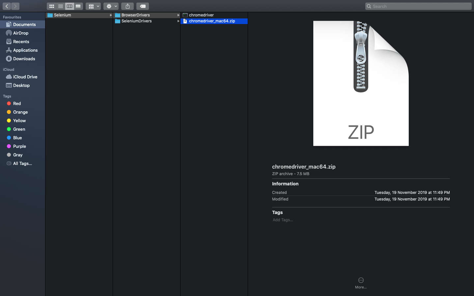Select the Red tag color
Screen dimensions: 474x296
point(17,103)
